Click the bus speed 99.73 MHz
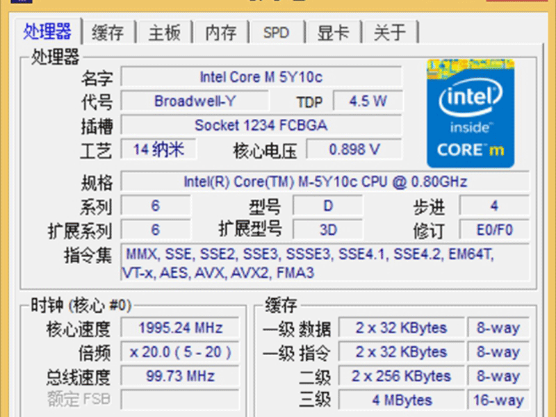Screen dimensions: 556x417 (x=180, y=376)
